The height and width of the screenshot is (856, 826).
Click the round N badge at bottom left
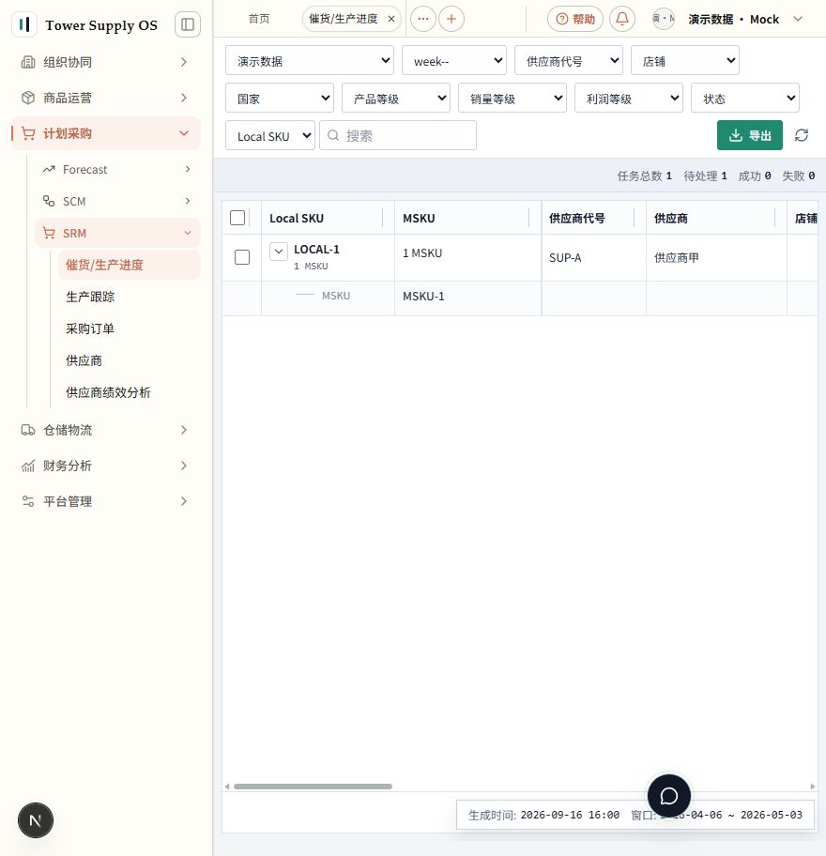pyautogui.click(x=36, y=820)
